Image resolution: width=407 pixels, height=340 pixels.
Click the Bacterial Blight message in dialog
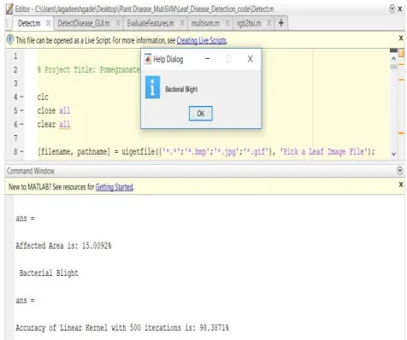[181, 90]
